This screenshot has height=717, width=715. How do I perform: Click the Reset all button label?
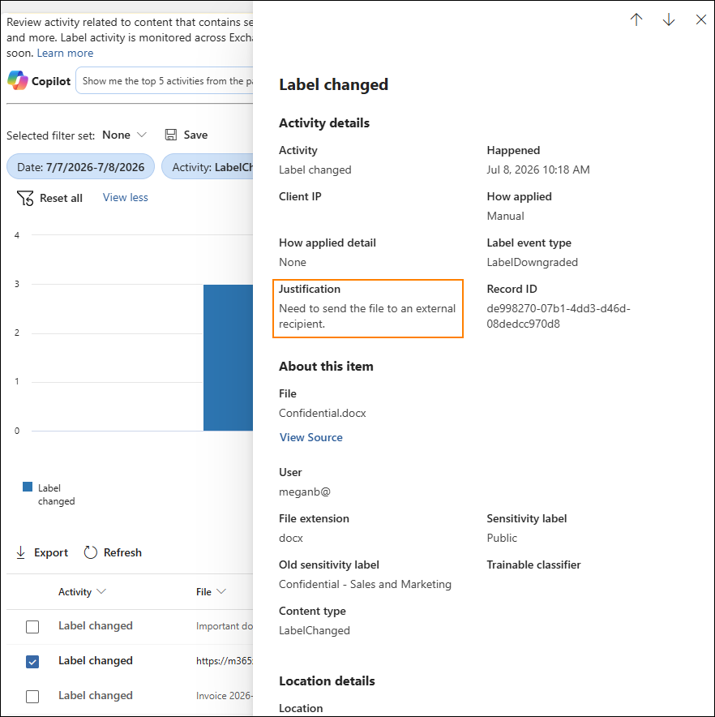pyautogui.click(x=62, y=198)
